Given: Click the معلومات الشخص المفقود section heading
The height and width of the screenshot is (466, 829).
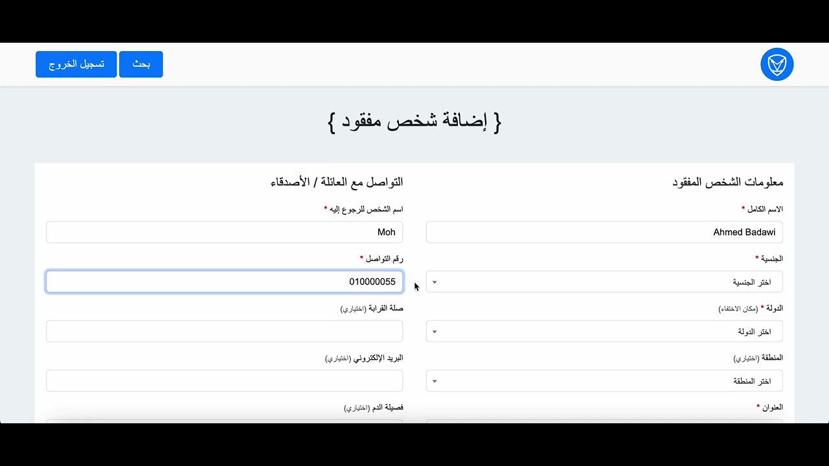Looking at the screenshot, I should tap(728, 183).
